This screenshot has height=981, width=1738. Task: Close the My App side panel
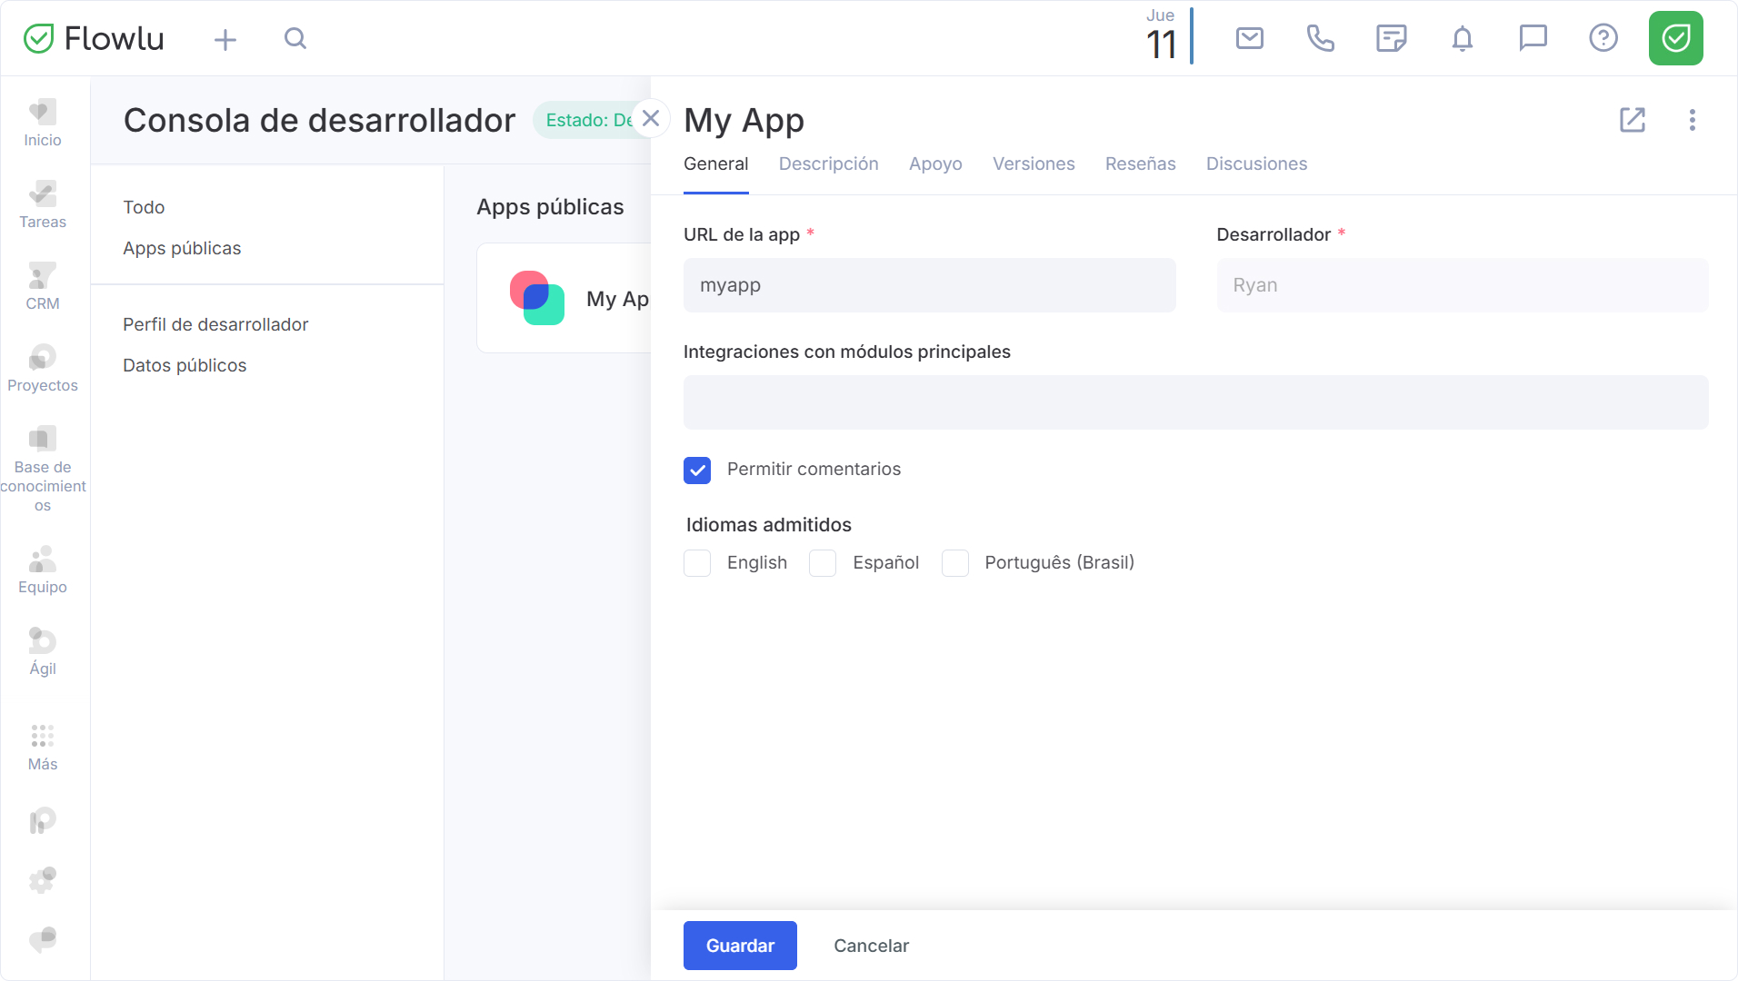(x=651, y=118)
